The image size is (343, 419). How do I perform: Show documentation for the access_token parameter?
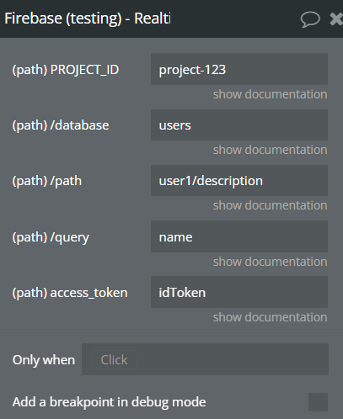[270, 317]
